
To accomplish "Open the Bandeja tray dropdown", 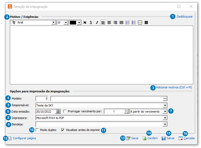I will [x=165, y=124].
